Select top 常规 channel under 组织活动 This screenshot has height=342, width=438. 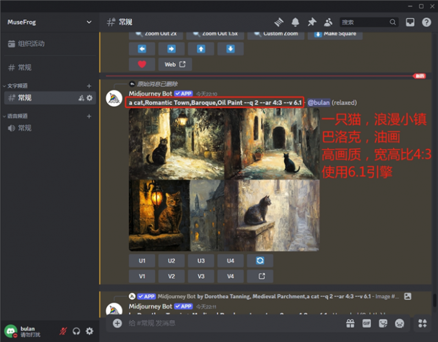(50, 68)
